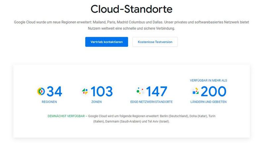Select the number 147
The image size is (265, 145).
(157, 91)
